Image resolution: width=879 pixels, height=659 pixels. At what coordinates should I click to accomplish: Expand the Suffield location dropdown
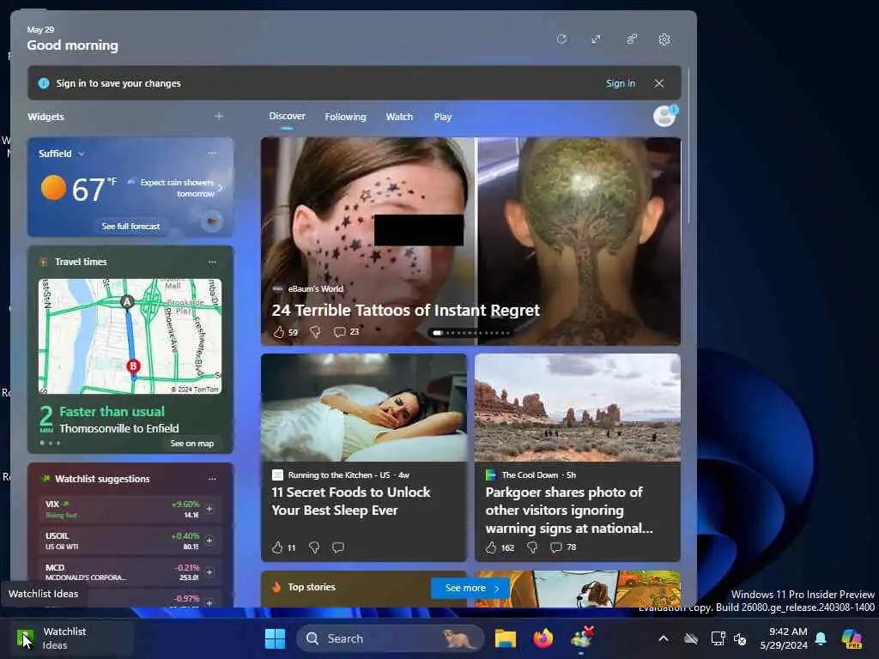[82, 154]
